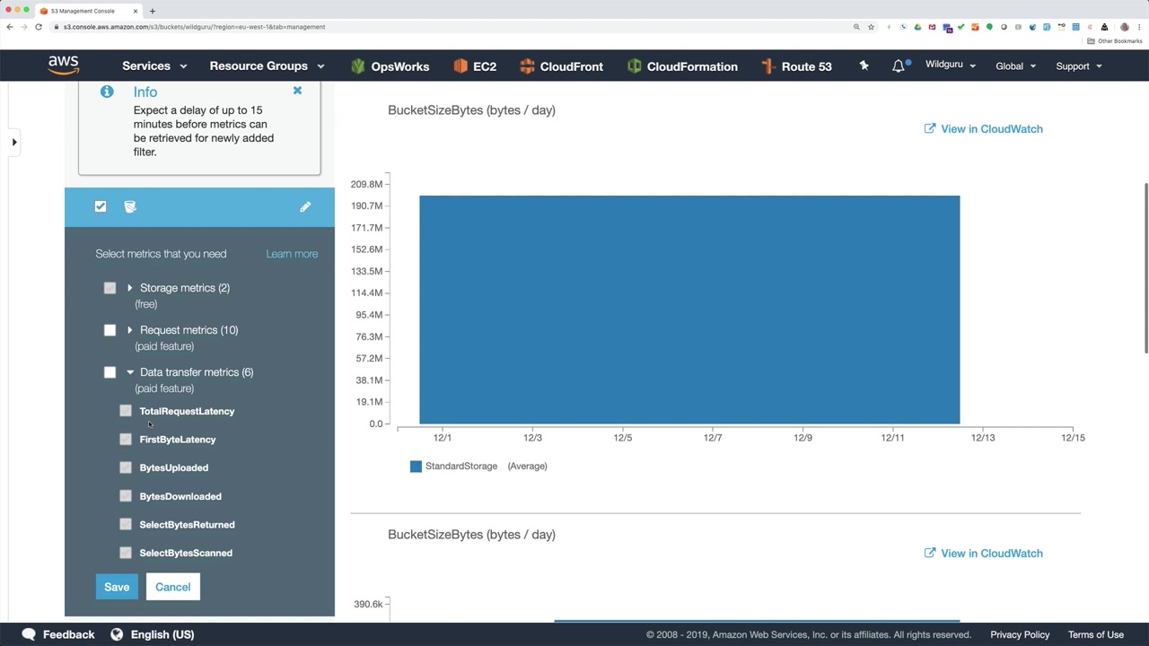Reload the page
This screenshot has height=646, width=1149.
(39, 27)
